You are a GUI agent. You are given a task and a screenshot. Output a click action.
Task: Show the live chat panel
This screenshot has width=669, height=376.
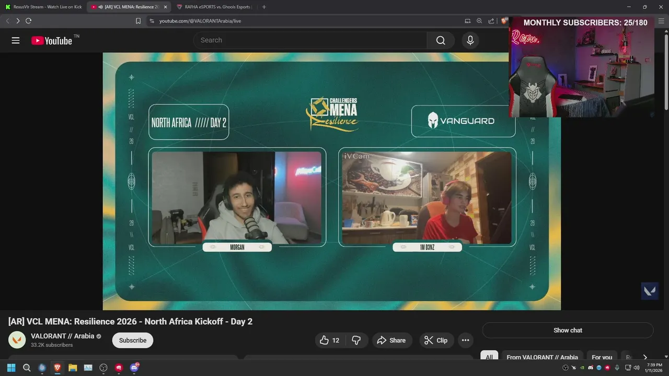pos(568,330)
